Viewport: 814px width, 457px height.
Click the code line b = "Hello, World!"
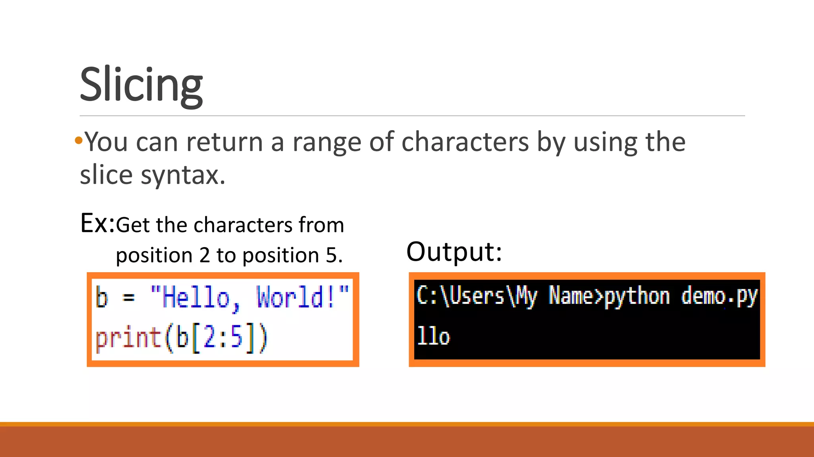coord(222,298)
